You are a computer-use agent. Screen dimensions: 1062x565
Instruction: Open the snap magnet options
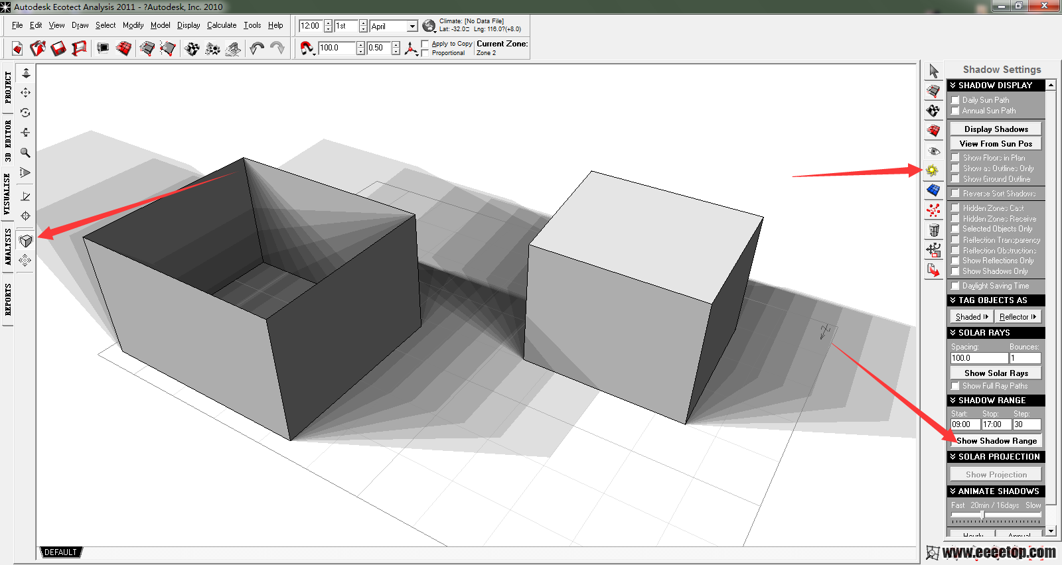(307, 48)
